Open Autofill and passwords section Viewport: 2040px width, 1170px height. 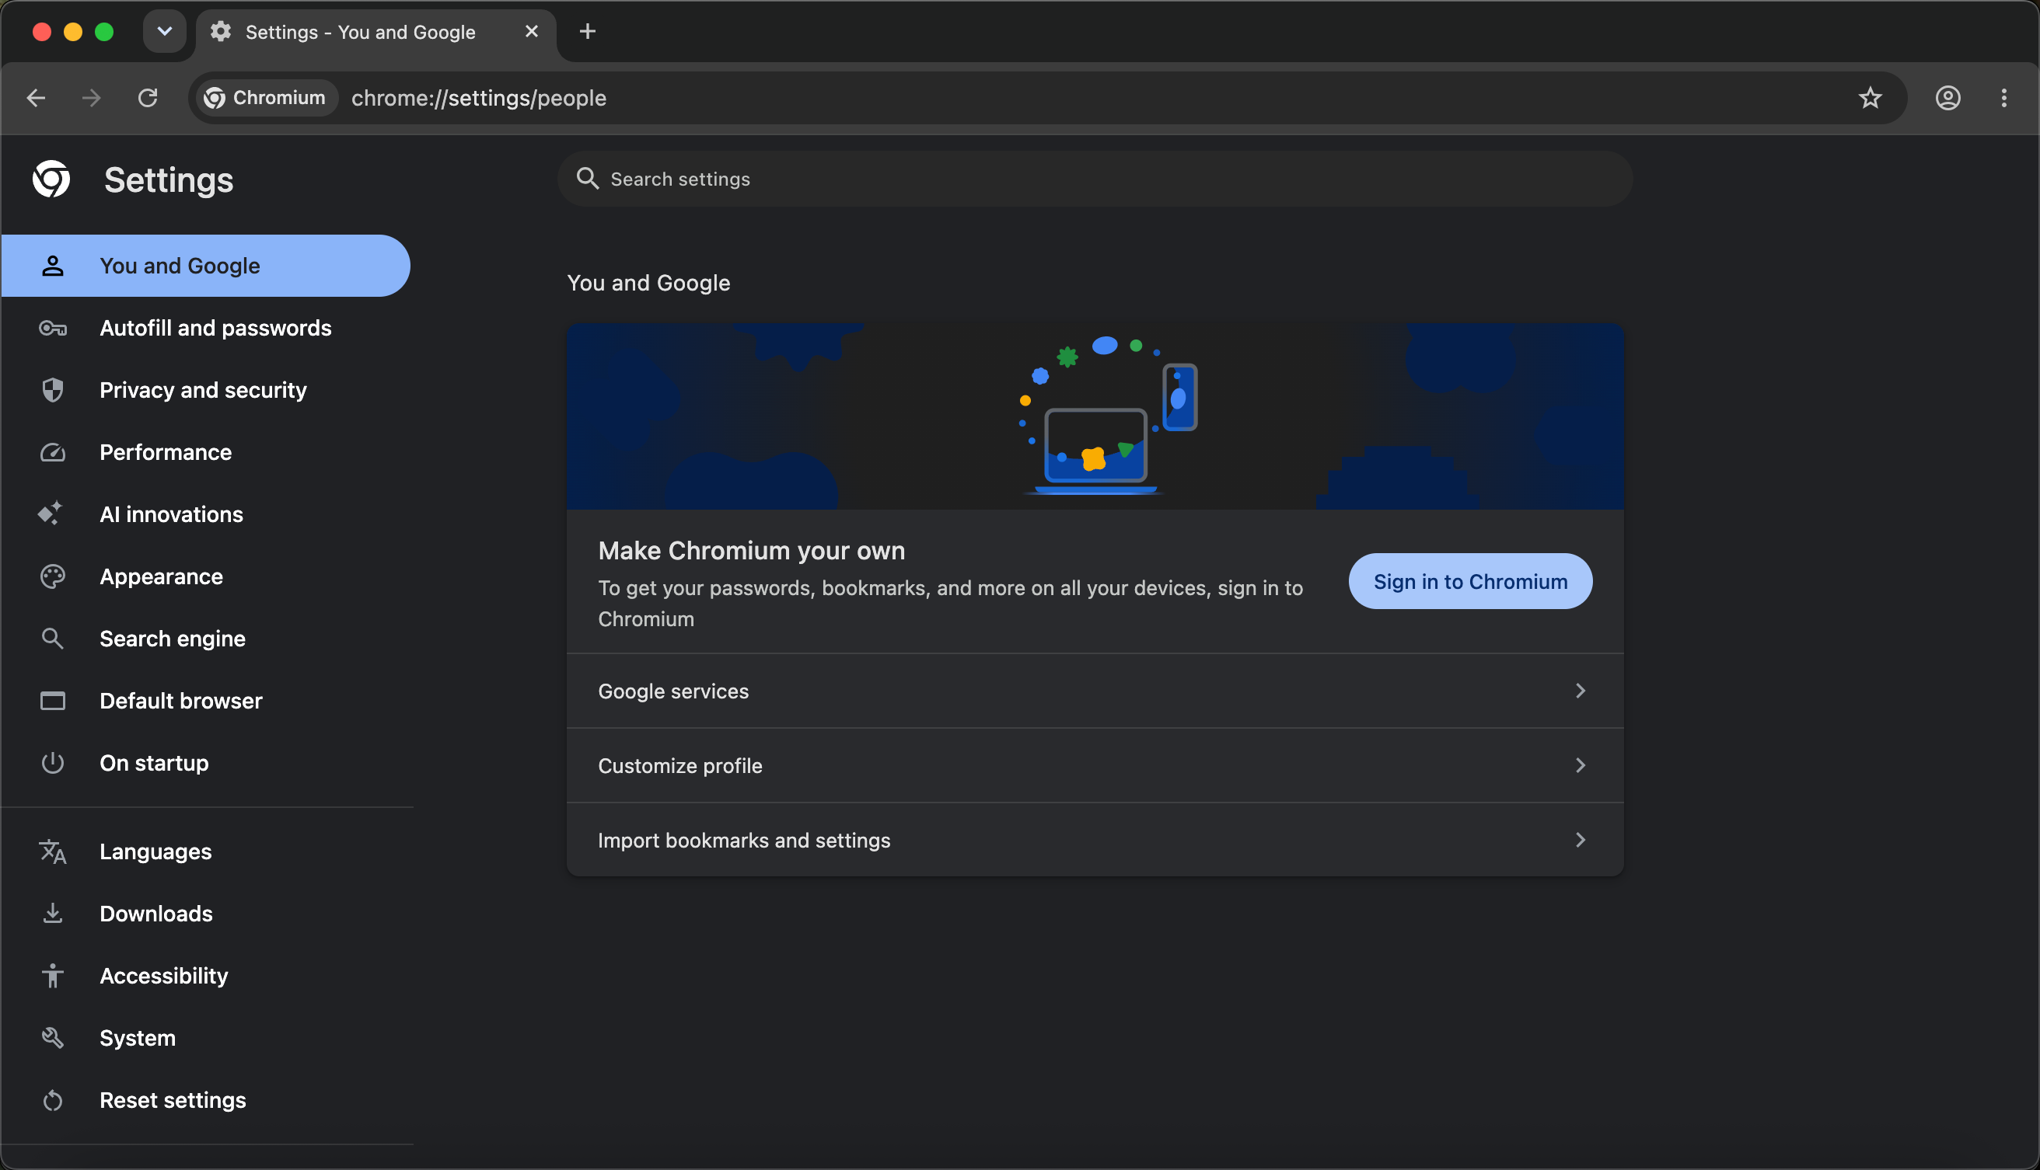coord(206,328)
